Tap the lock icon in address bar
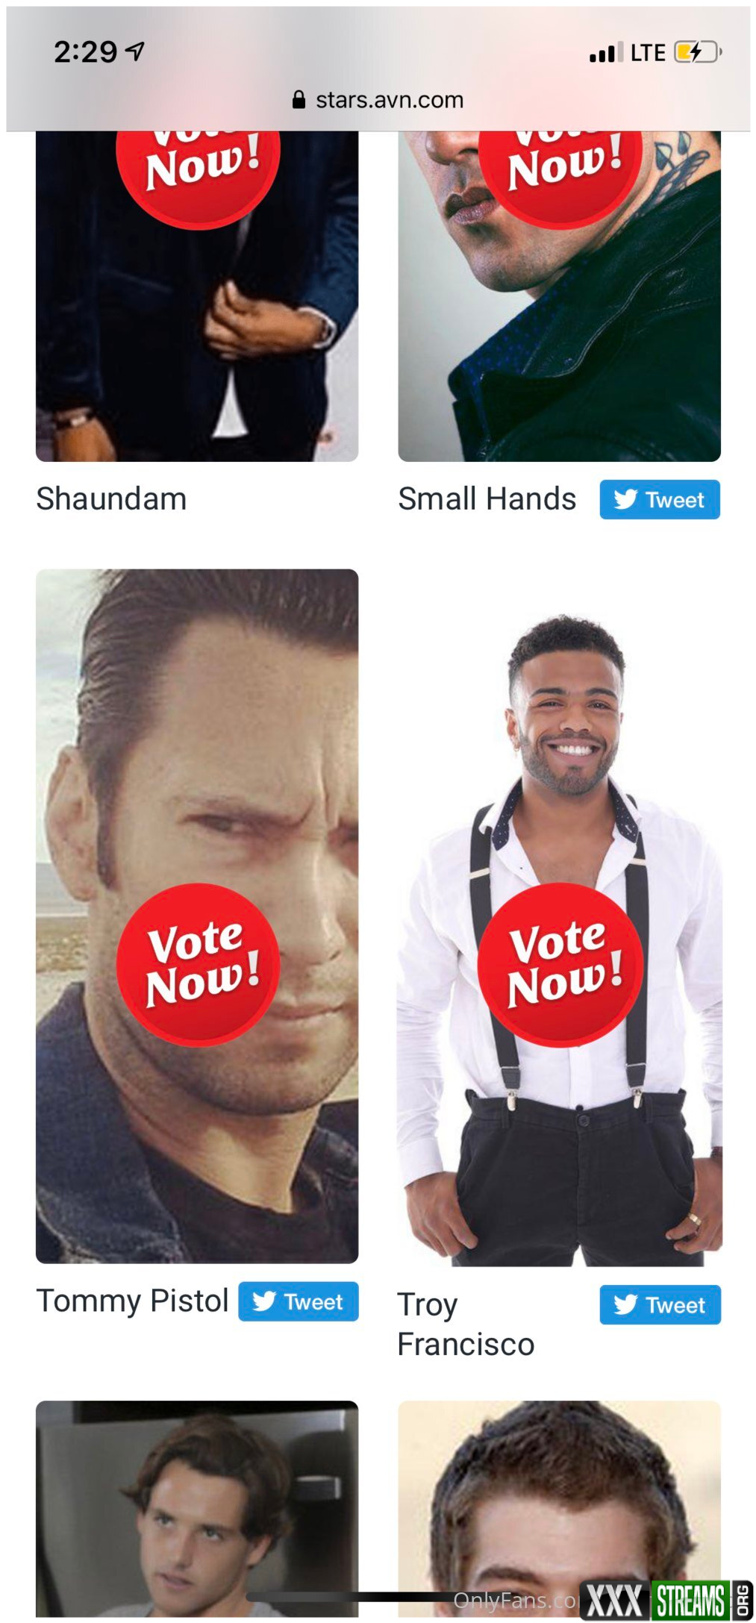This screenshot has width=756, height=1623. point(299,100)
